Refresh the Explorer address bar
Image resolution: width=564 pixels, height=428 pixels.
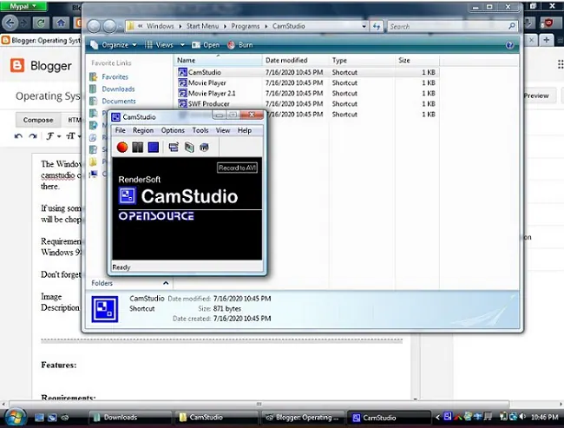click(x=377, y=26)
